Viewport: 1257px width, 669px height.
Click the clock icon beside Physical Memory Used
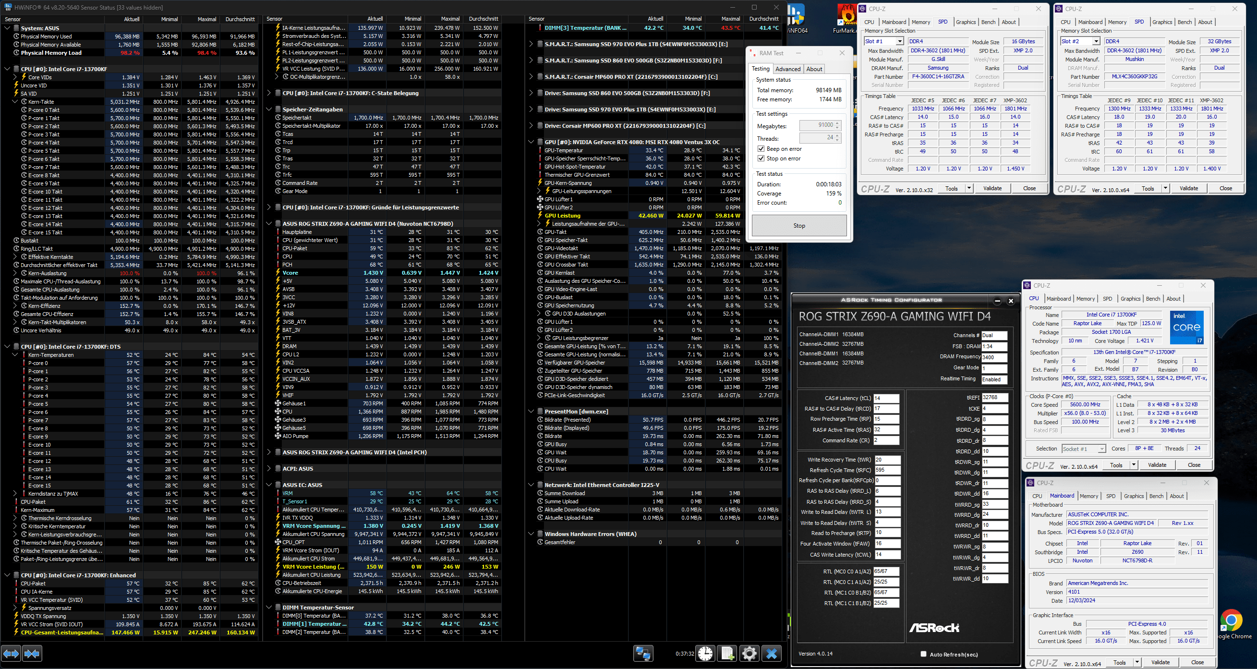coord(16,36)
